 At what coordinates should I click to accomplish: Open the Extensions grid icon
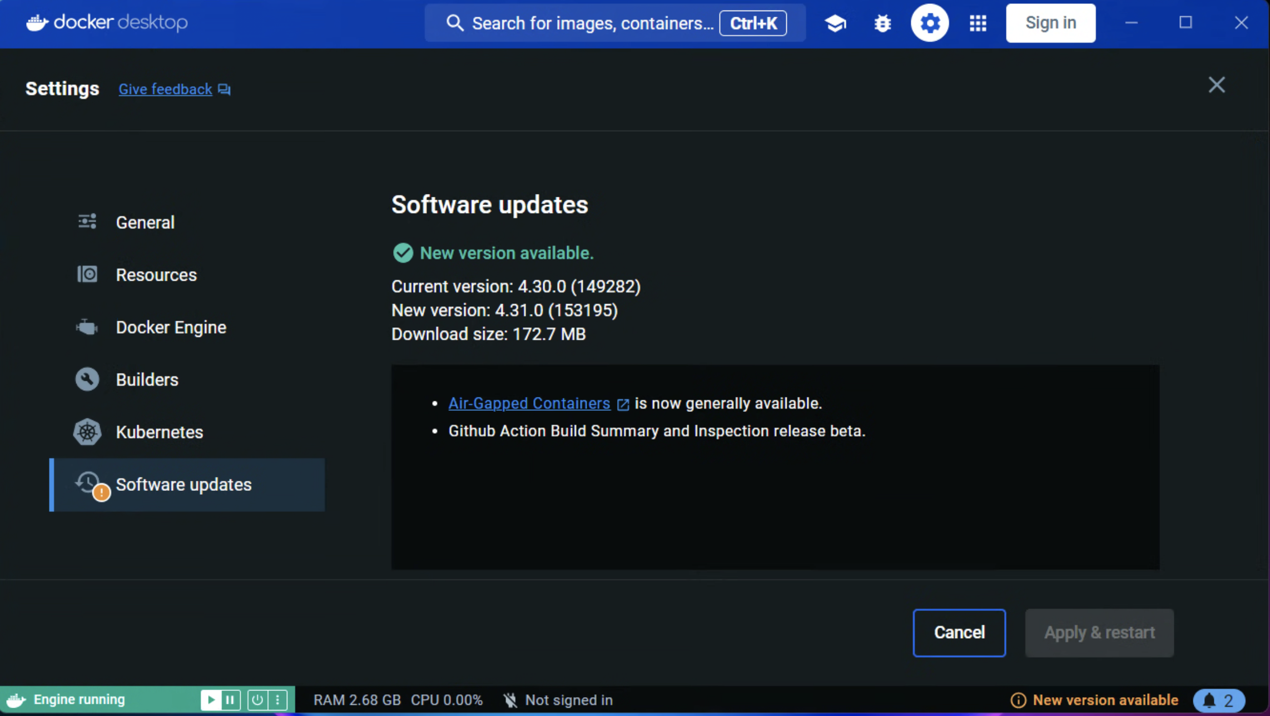[x=978, y=23]
